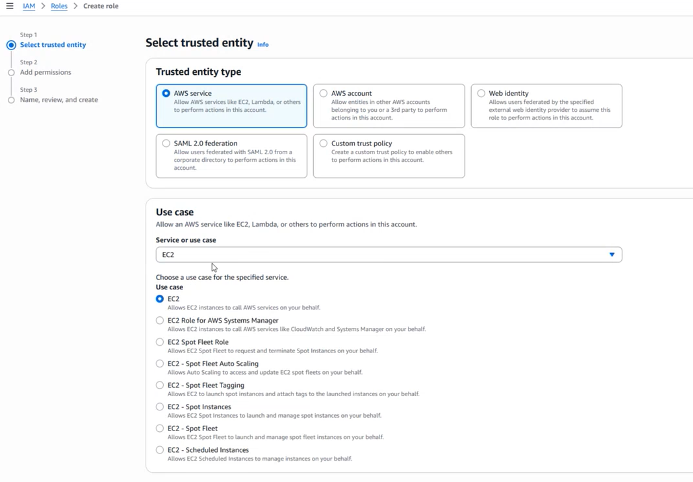Open the EC2 service selection combo box
693x482 pixels.
389,255
